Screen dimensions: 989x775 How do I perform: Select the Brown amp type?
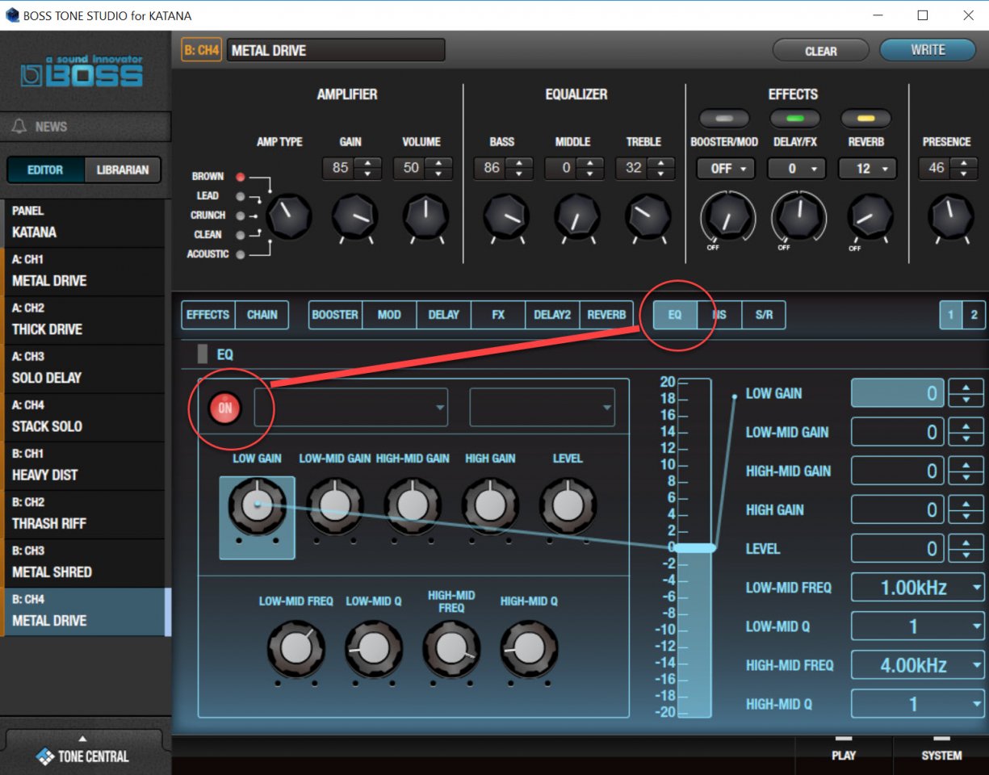pyautogui.click(x=240, y=177)
